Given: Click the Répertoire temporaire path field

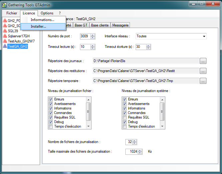Looking at the screenshot, I should click(x=146, y=81).
